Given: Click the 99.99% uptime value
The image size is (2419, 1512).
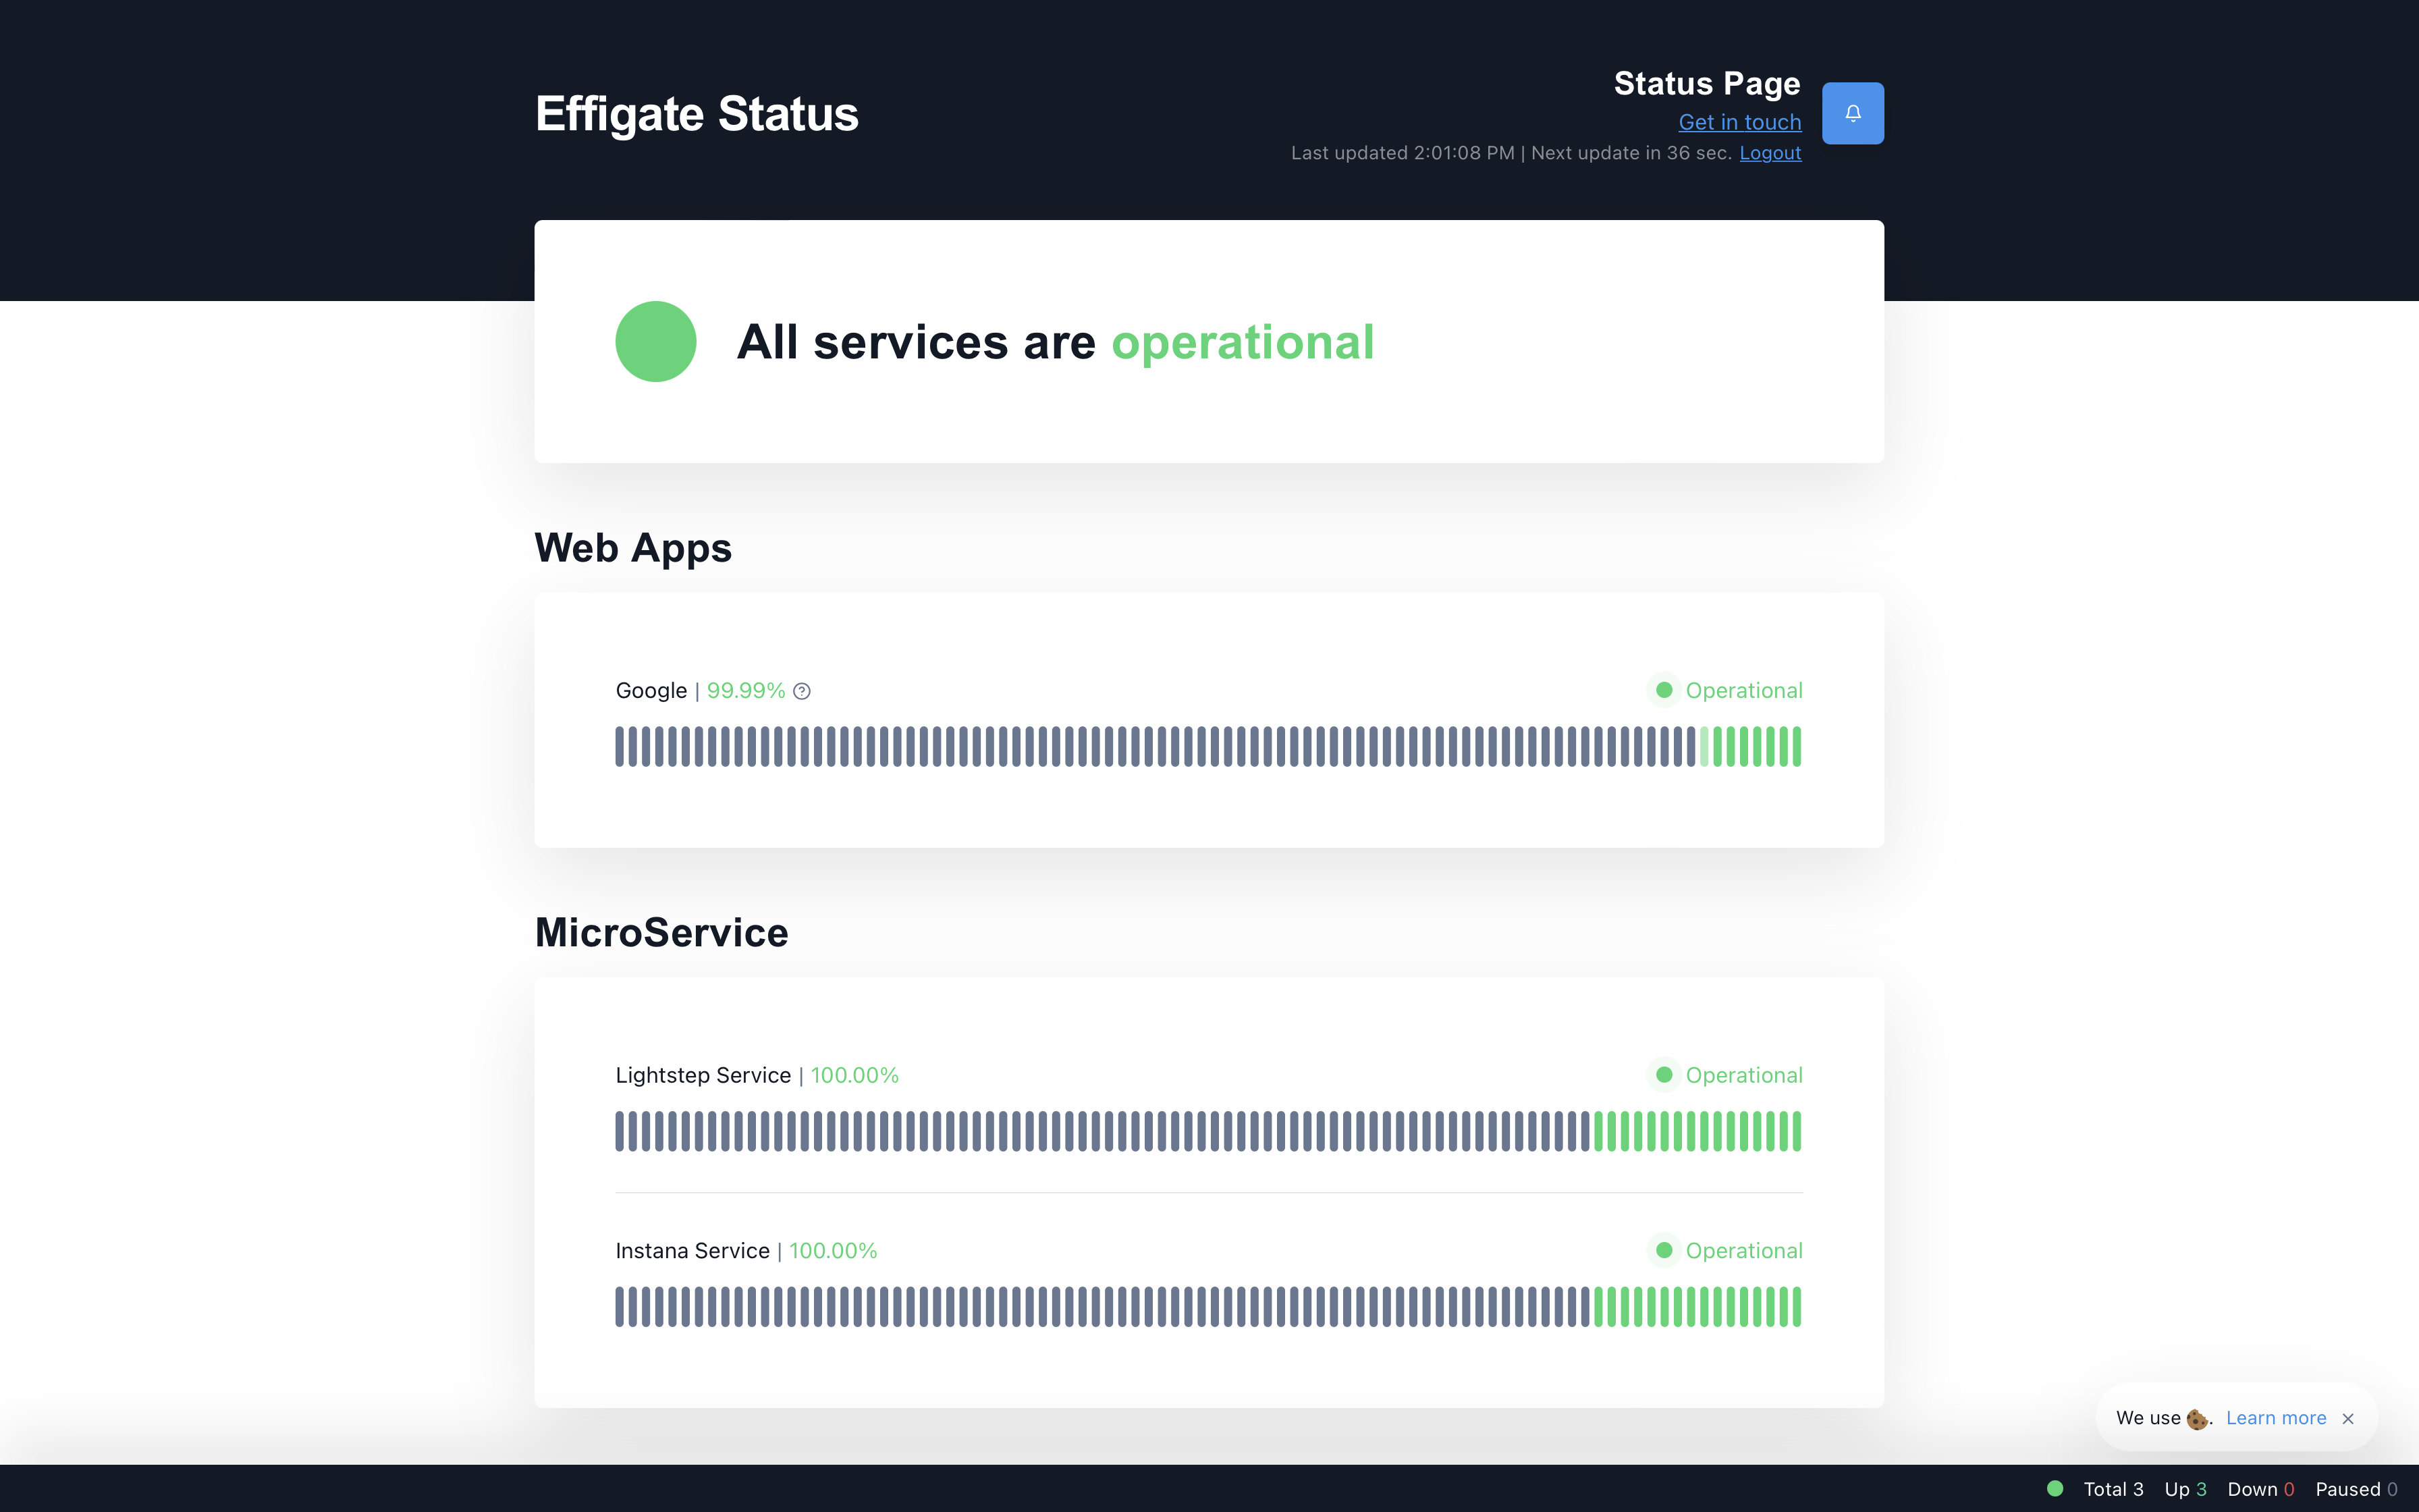Looking at the screenshot, I should [x=746, y=691].
